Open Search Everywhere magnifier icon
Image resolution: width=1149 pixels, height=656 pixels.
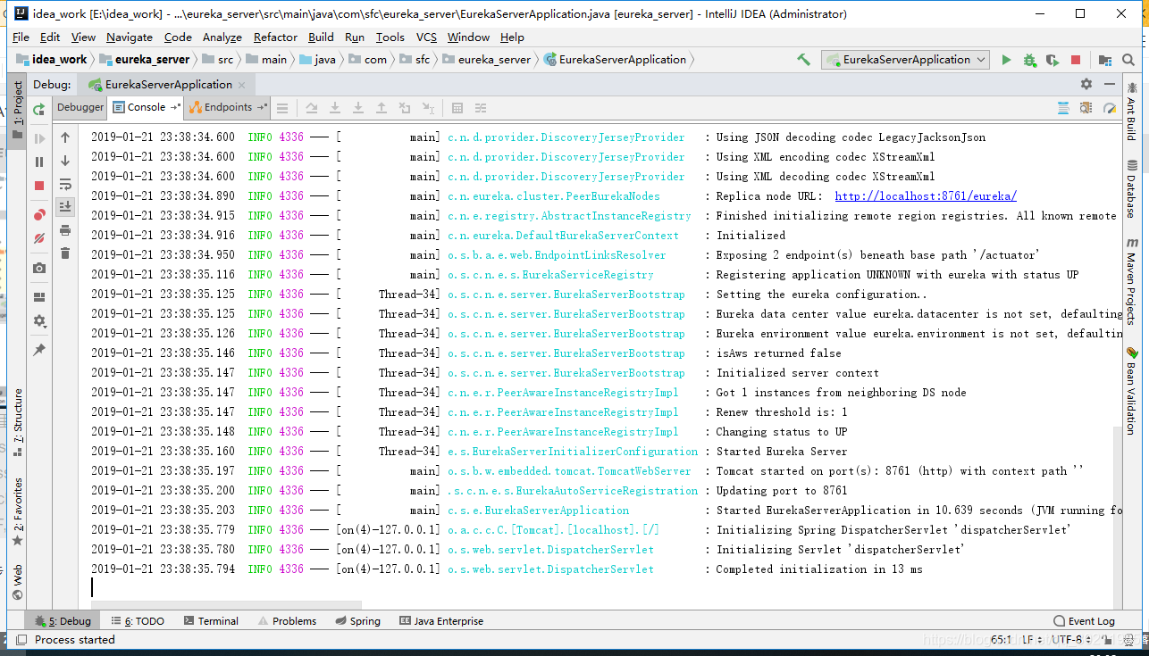point(1129,60)
